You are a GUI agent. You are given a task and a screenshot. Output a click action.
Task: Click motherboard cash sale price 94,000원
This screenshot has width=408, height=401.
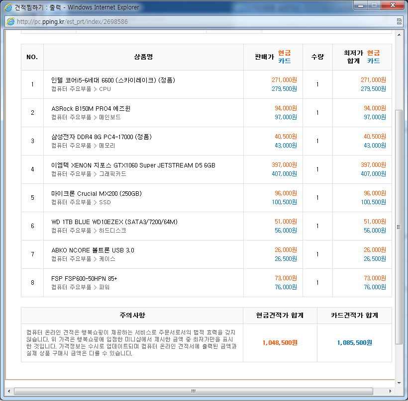pos(286,108)
